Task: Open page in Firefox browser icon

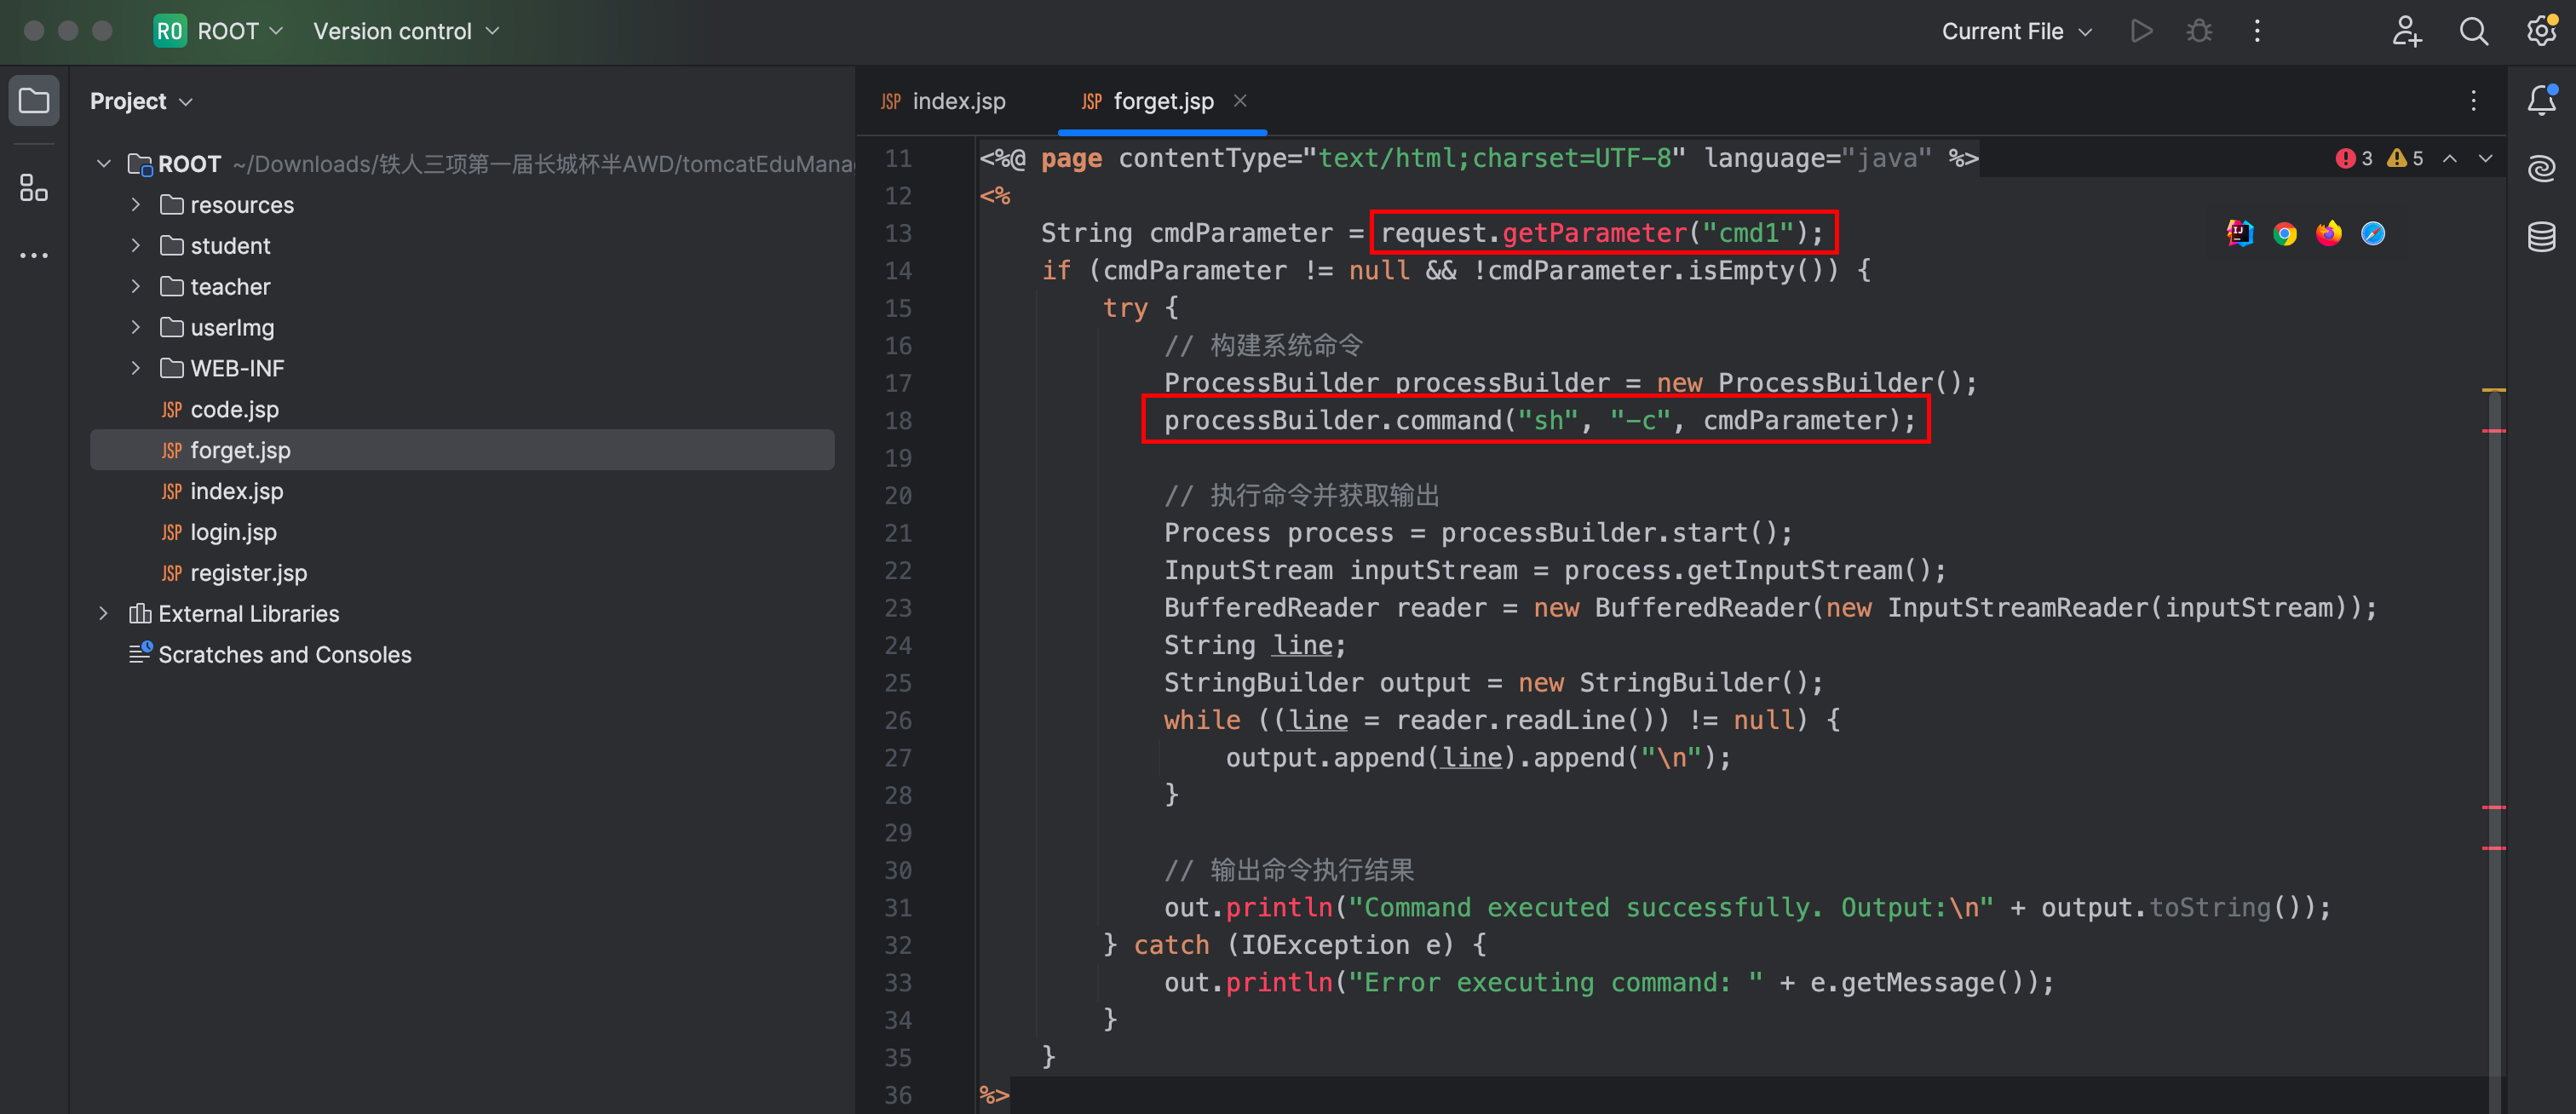Action: [x=2329, y=233]
